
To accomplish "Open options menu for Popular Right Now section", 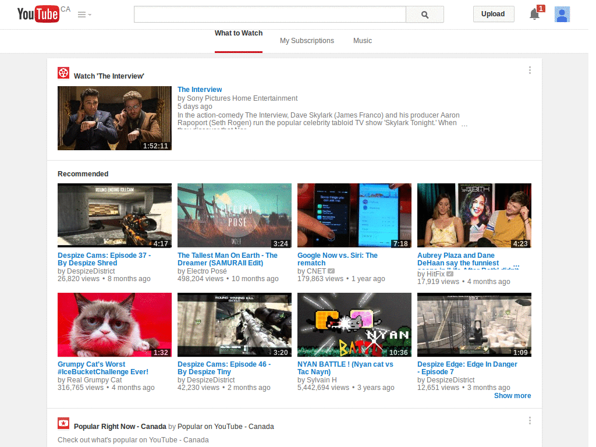I will point(530,420).
